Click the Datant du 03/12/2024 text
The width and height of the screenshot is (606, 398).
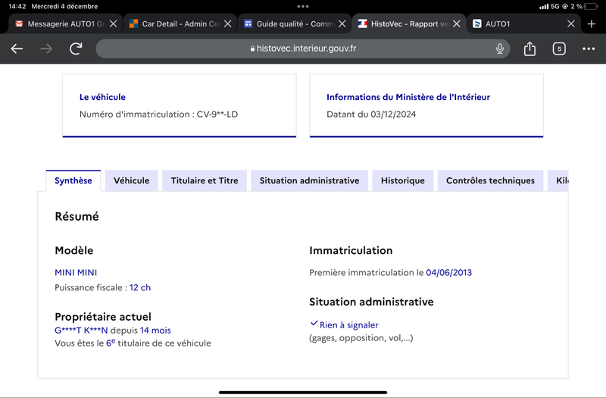(371, 114)
